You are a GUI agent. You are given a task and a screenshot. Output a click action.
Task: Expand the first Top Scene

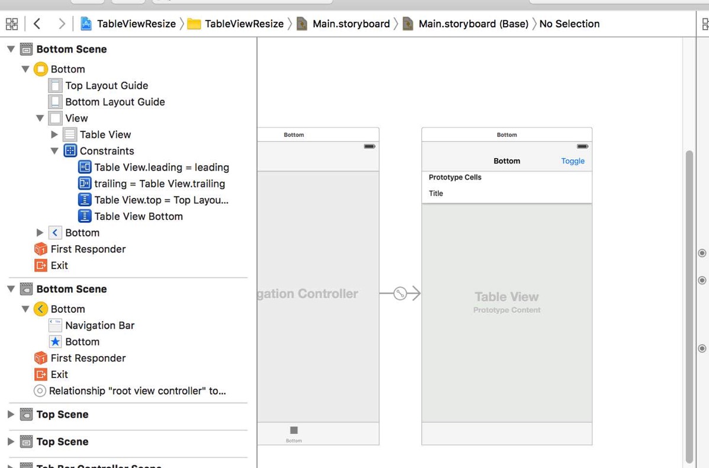point(11,414)
